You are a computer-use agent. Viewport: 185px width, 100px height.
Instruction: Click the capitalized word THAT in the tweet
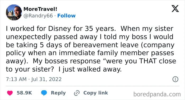point(148,61)
